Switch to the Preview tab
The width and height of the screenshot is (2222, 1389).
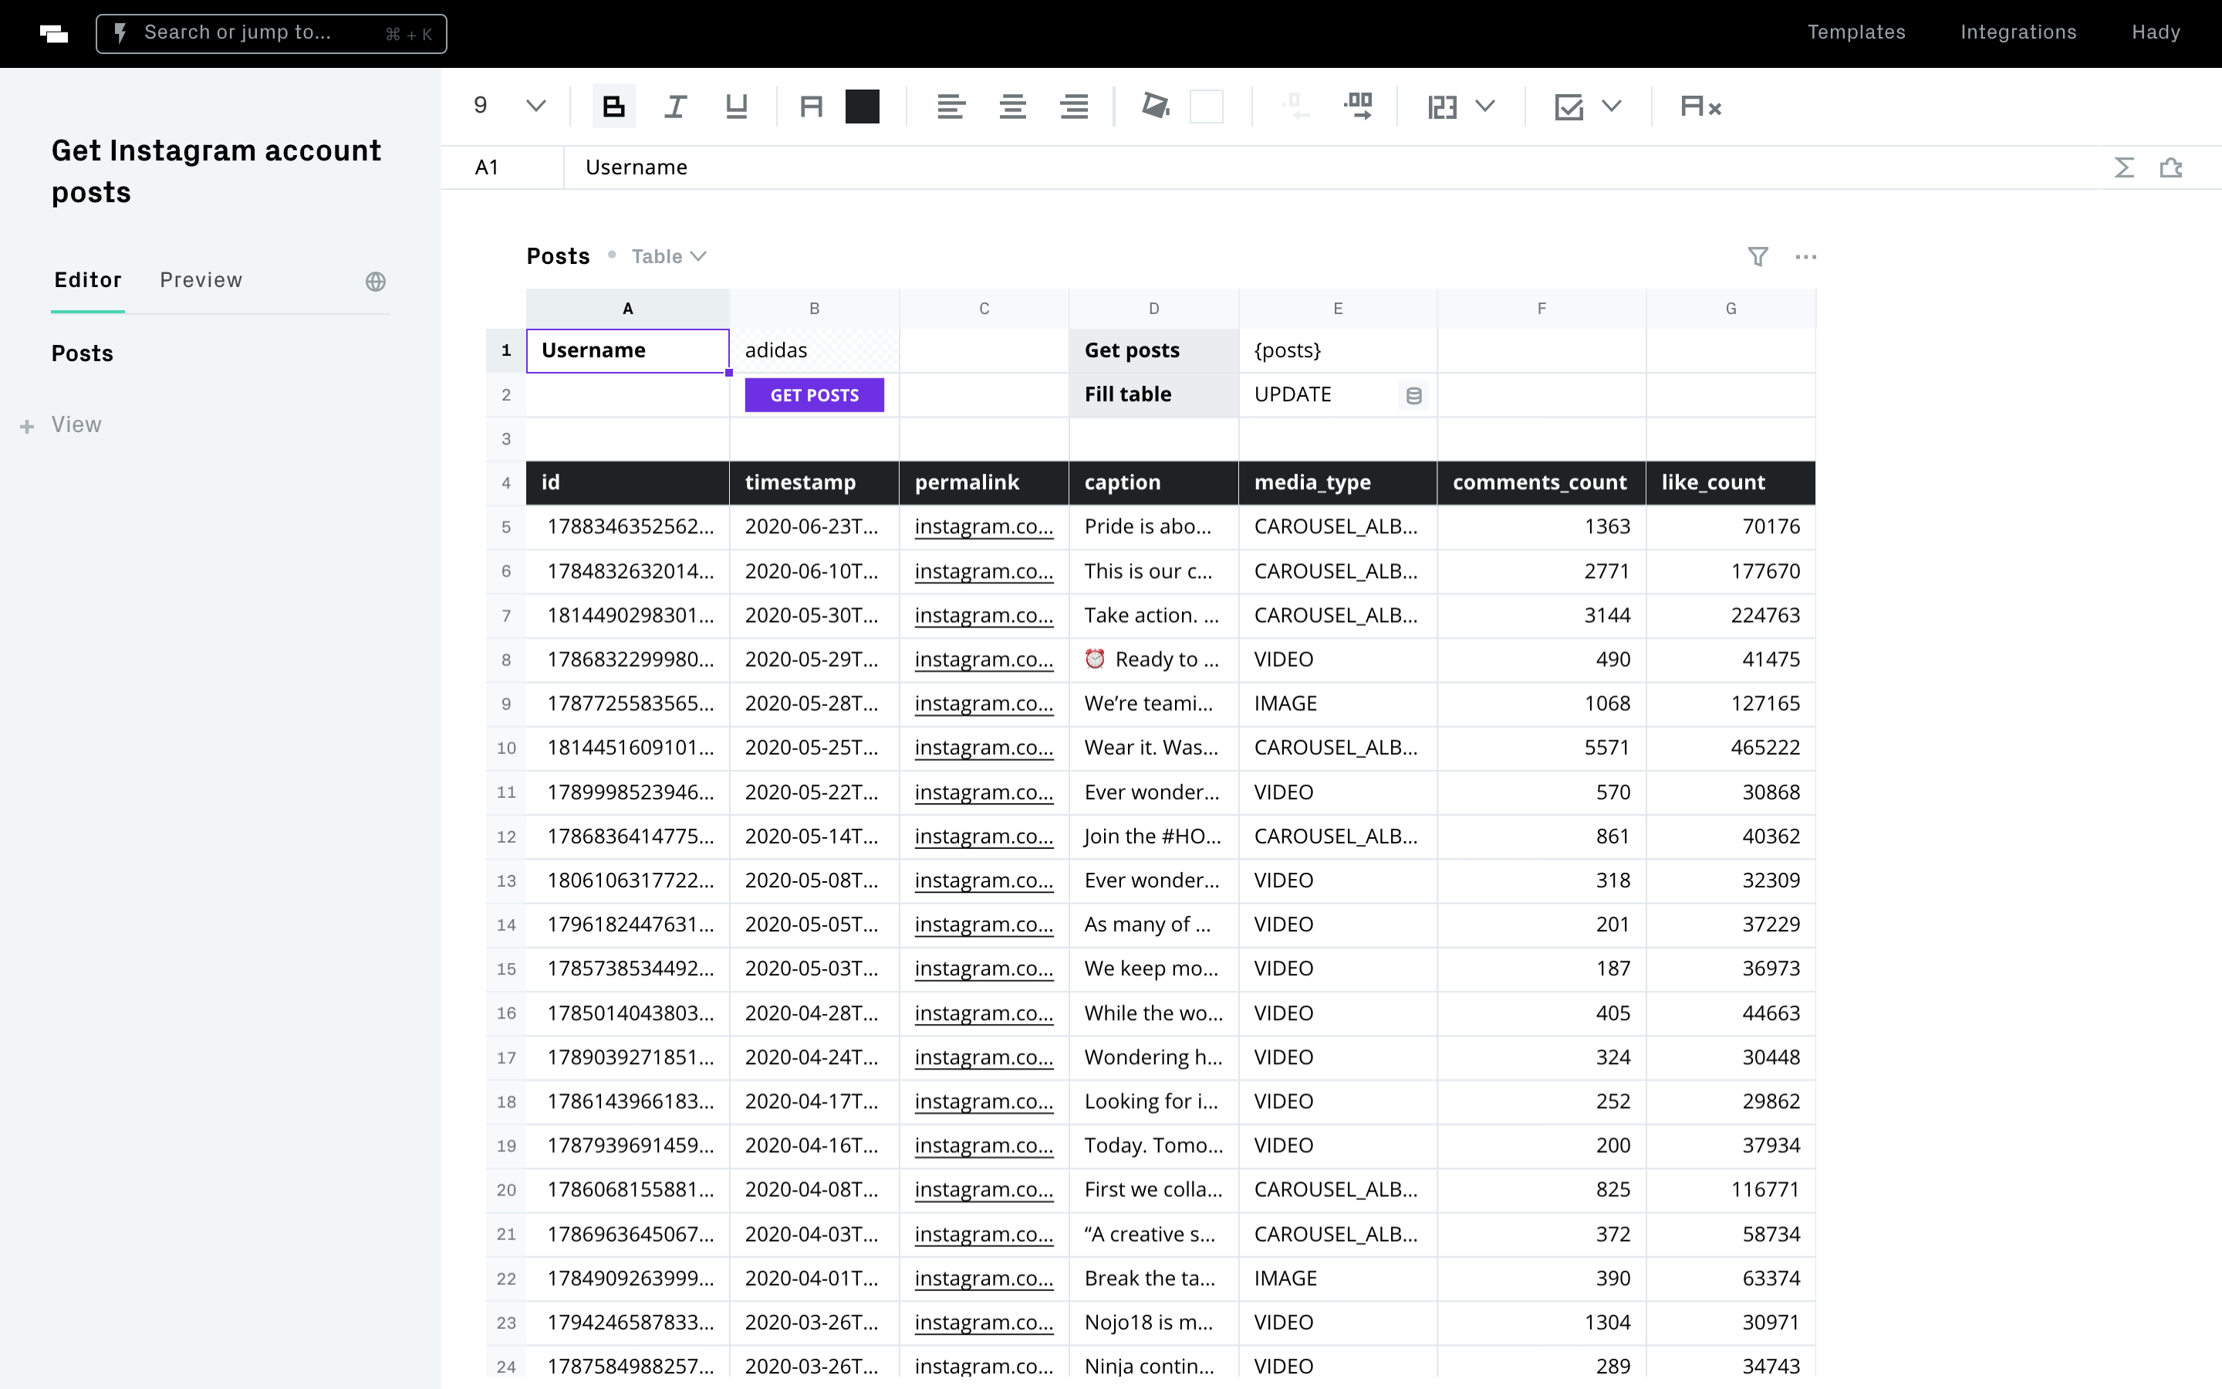coord(200,280)
